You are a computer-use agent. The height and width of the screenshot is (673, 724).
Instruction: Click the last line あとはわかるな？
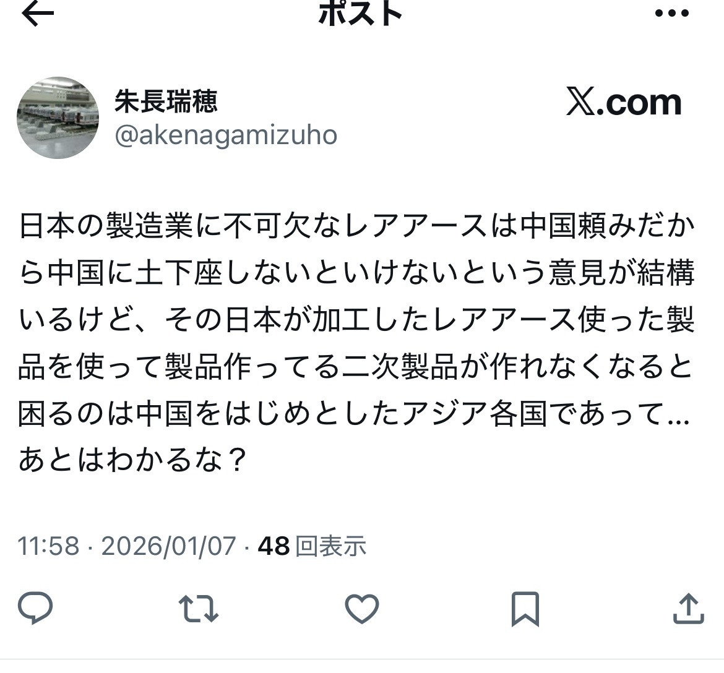click(x=132, y=459)
